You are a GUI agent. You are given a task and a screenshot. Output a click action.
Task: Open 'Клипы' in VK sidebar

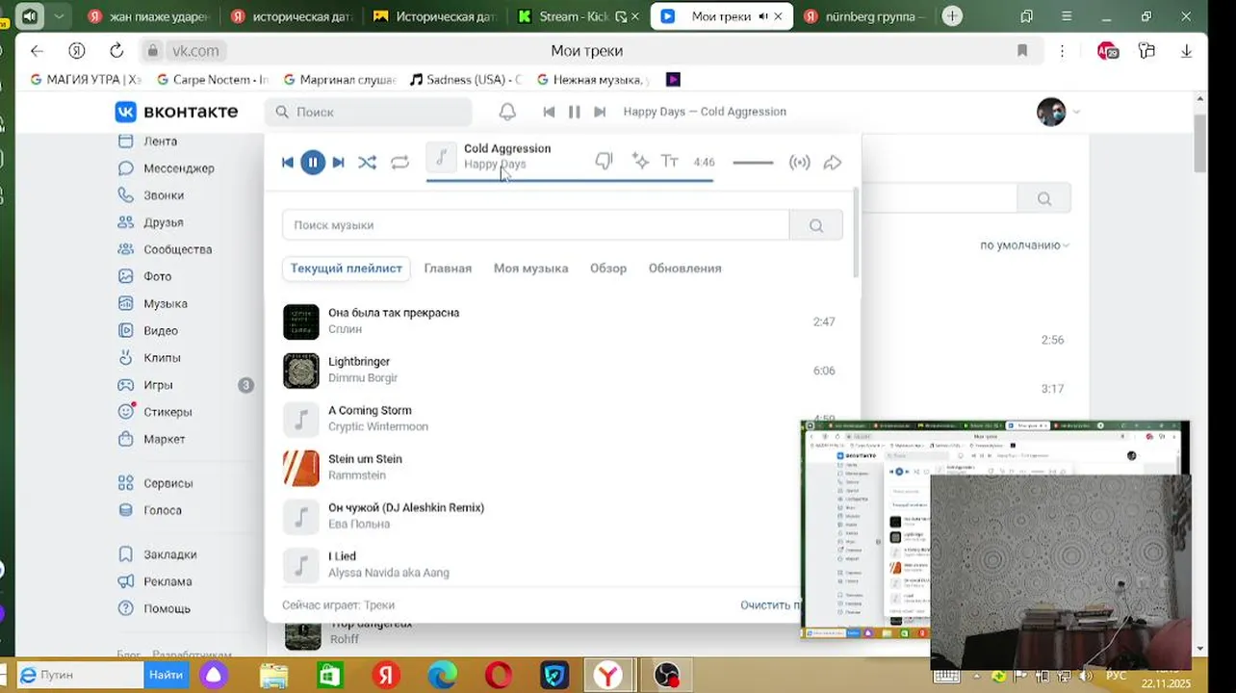point(163,358)
